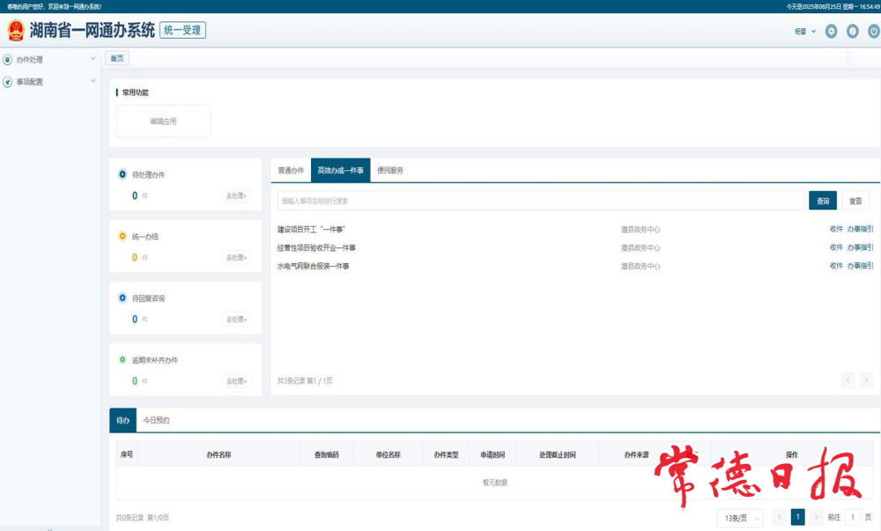This screenshot has width=881, height=531.
Task: Expand the 办件处理 sidebar menu chevron
Action: [x=93, y=59]
